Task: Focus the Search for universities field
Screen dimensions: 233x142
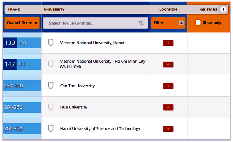Action: pyautogui.click(x=95, y=23)
